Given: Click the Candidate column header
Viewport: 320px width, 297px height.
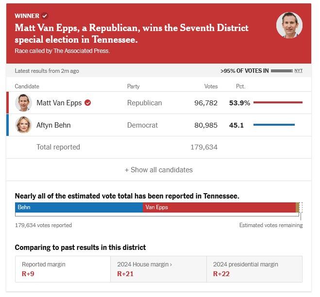Looking at the screenshot, I should (x=27, y=86).
